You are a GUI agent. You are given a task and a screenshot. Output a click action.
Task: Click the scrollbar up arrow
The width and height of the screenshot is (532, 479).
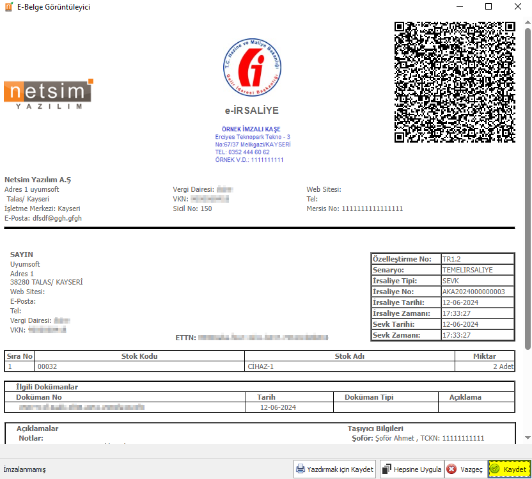[528, 22]
